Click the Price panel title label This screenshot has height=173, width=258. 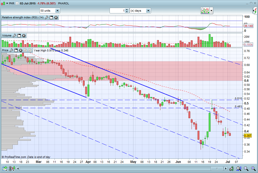(5, 50)
